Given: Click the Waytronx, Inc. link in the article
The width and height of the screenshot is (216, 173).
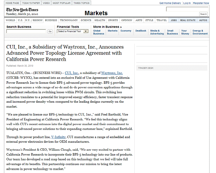Looking at the screenshot, I should coord(112,73).
